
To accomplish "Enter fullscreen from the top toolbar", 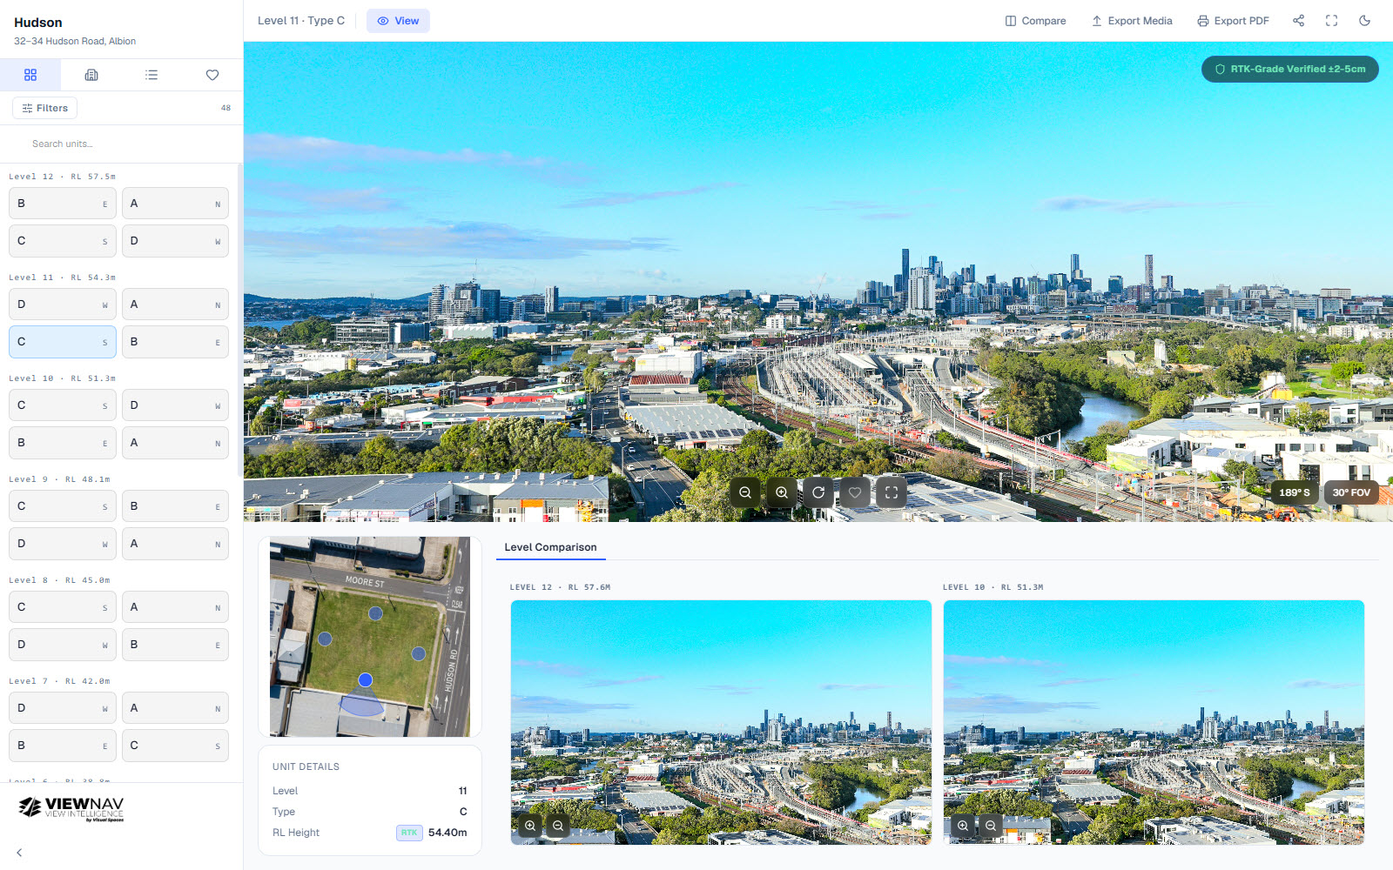I will (x=1331, y=21).
